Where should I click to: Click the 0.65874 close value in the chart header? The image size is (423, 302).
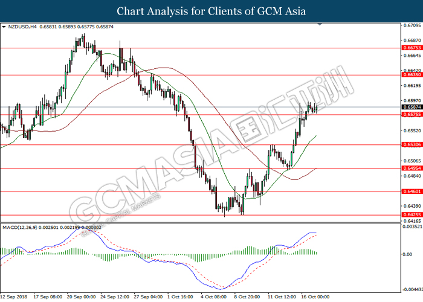coord(105,27)
